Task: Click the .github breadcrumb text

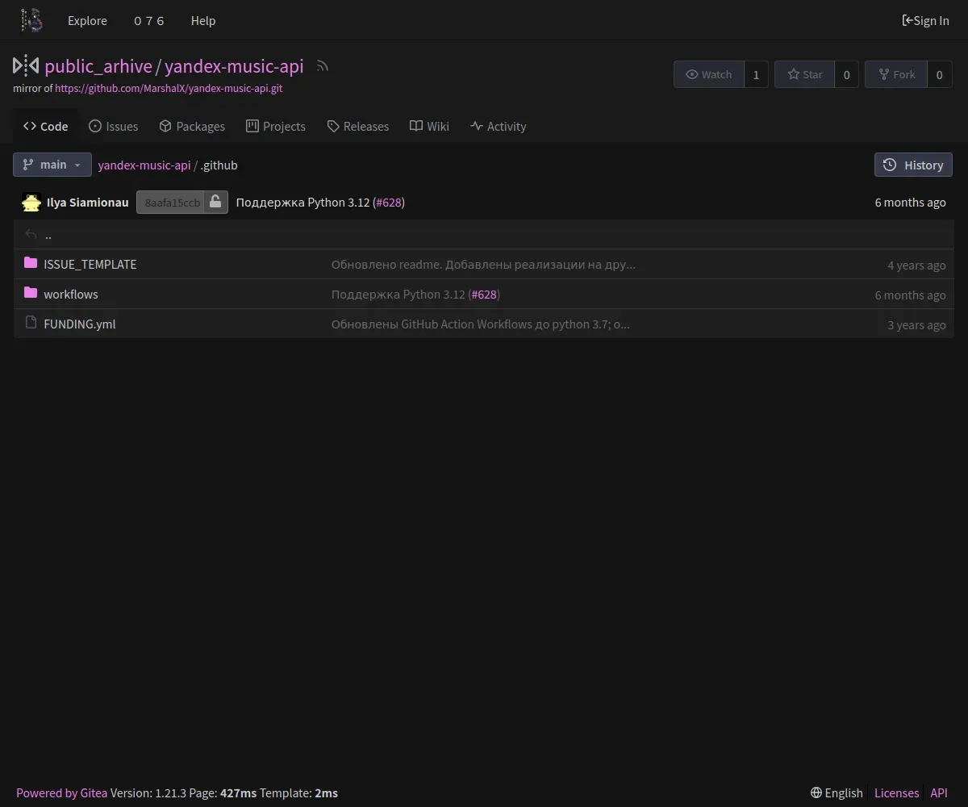Action: (219, 165)
